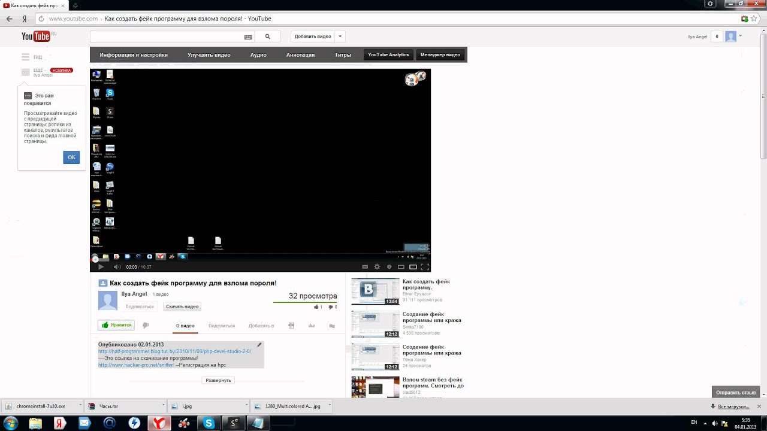Click the magnifier search button
The width and height of the screenshot is (767, 431).
click(268, 37)
